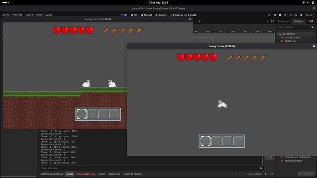Viewport: 317px width, 178px height.
Task: Open the volume icon in top bar
Action: coord(308,3)
